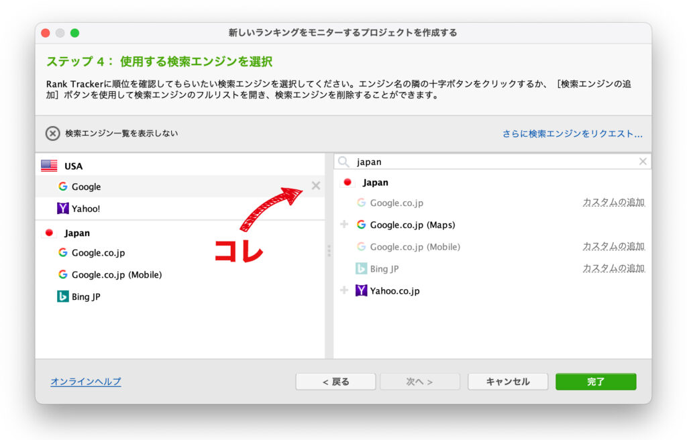This screenshot has height=440, width=687.
Task: Click the Google logo beside USA Google
Action: point(62,186)
